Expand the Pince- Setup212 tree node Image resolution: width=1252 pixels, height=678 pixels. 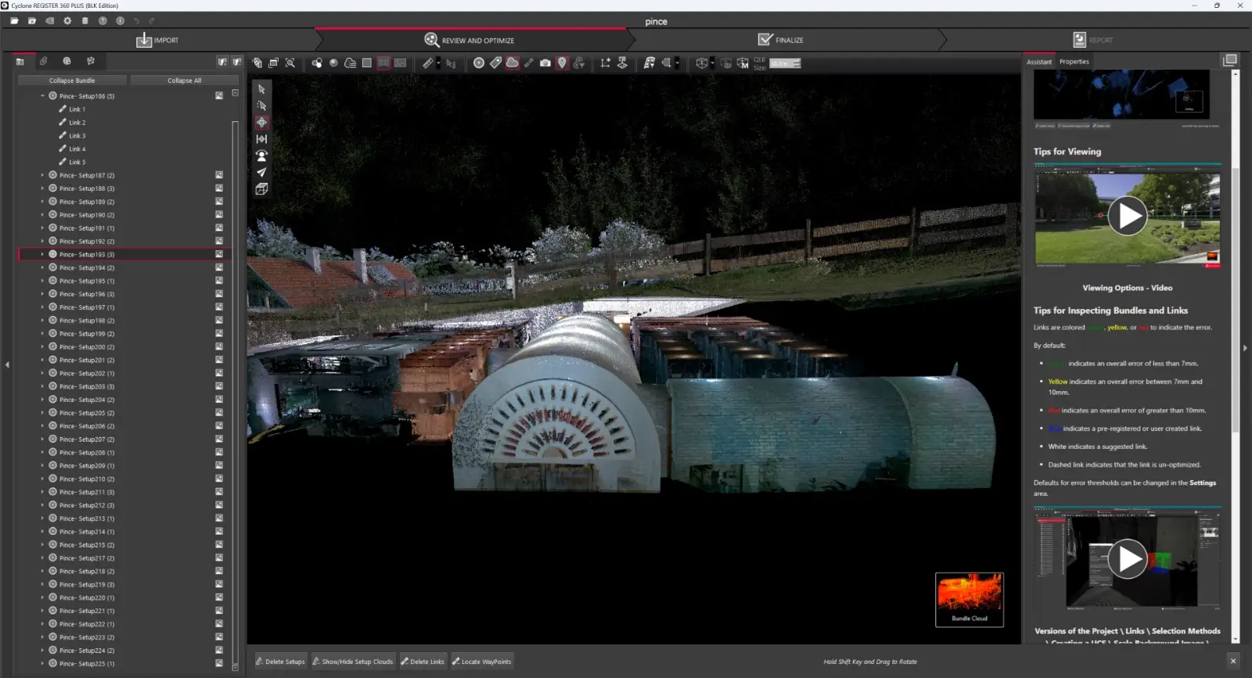pyautogui.click(x=42, y=505)
